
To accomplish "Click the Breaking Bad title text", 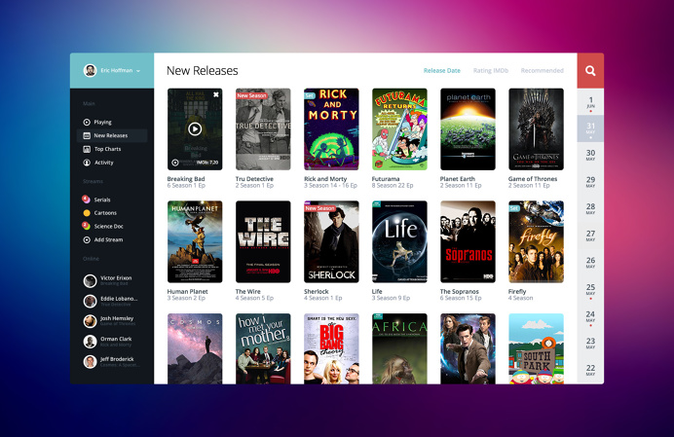I will [186, 179].
